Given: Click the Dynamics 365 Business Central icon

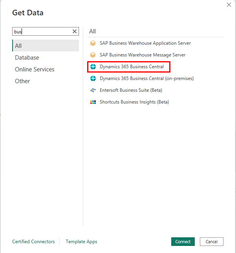Looking at the screenshot, I should point(93,67).
